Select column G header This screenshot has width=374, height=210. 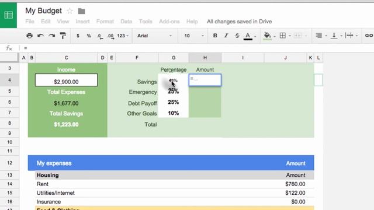pyautogui.click(x=174, y=58)
